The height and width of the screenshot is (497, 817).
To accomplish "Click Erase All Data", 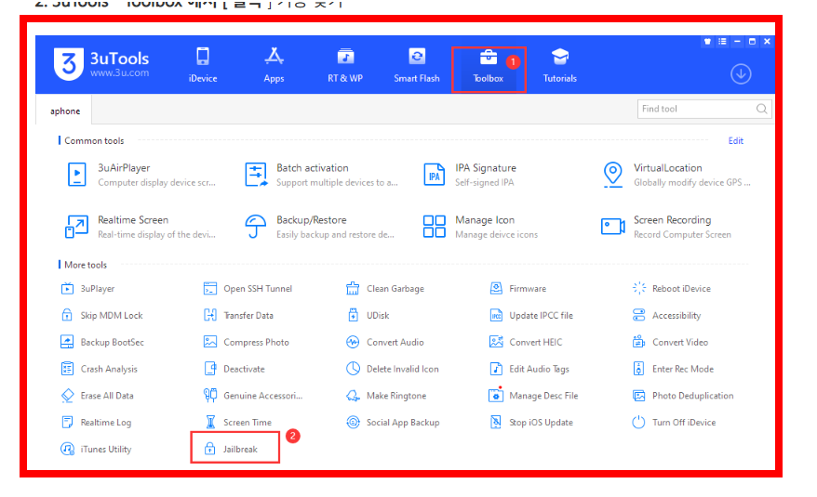I will pos(97,396).
